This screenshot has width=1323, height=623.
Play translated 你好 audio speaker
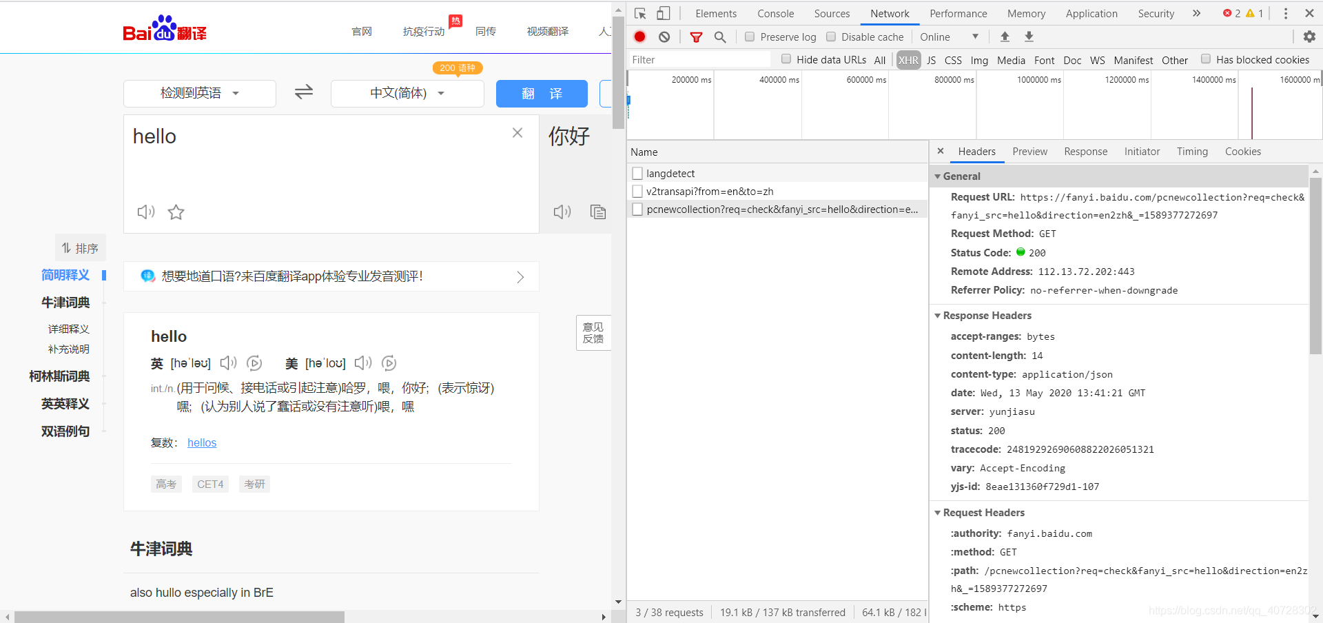coord(562,212)
